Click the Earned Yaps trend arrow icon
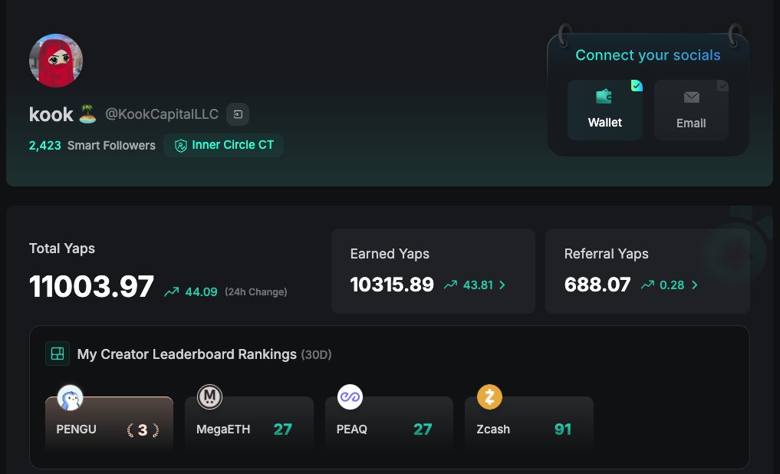 451,285
